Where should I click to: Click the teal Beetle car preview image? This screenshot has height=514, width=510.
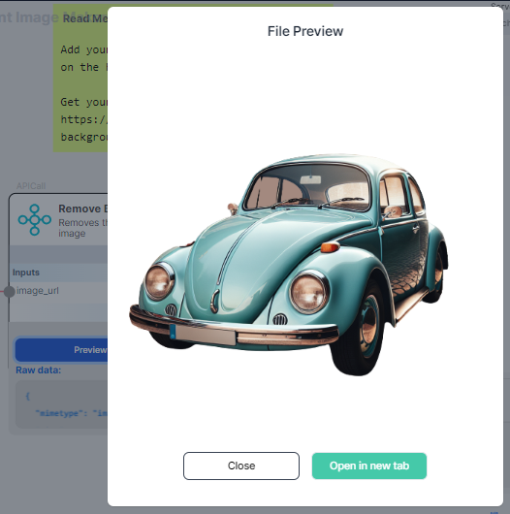coord(289,264)
